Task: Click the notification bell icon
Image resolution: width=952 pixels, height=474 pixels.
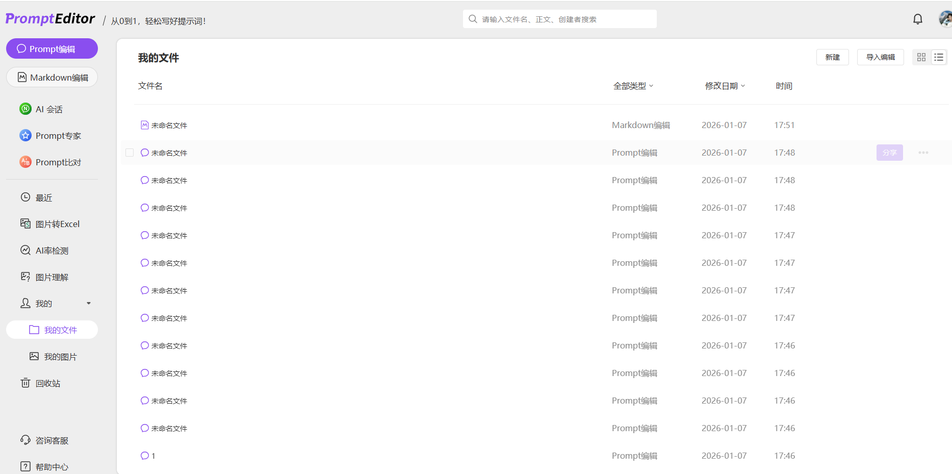Action: 917,19
